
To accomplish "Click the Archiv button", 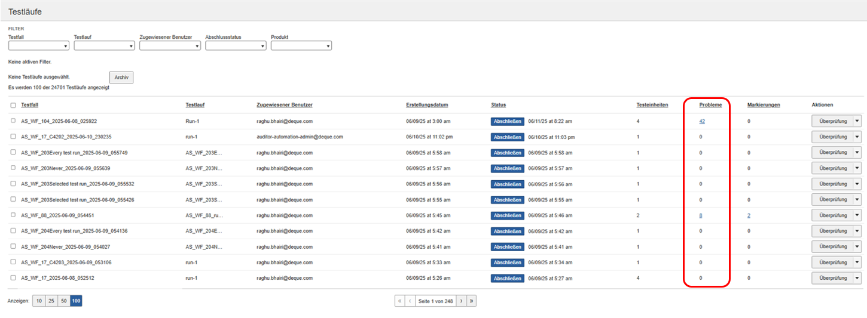I will 121,78.
